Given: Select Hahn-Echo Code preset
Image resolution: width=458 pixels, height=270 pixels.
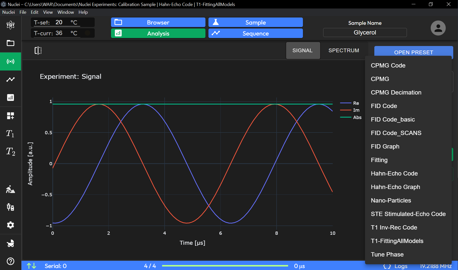Looking at the screenshot, I should coord(408,173).
